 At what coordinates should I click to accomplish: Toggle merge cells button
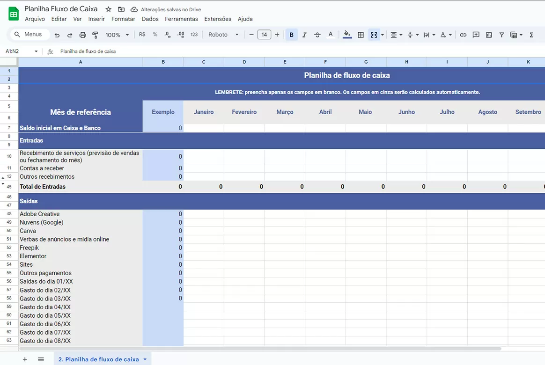[374, 35]
